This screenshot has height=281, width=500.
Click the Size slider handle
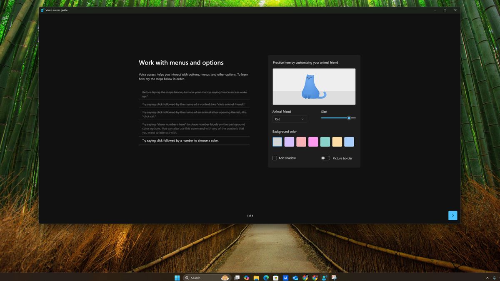click(349, 118)
